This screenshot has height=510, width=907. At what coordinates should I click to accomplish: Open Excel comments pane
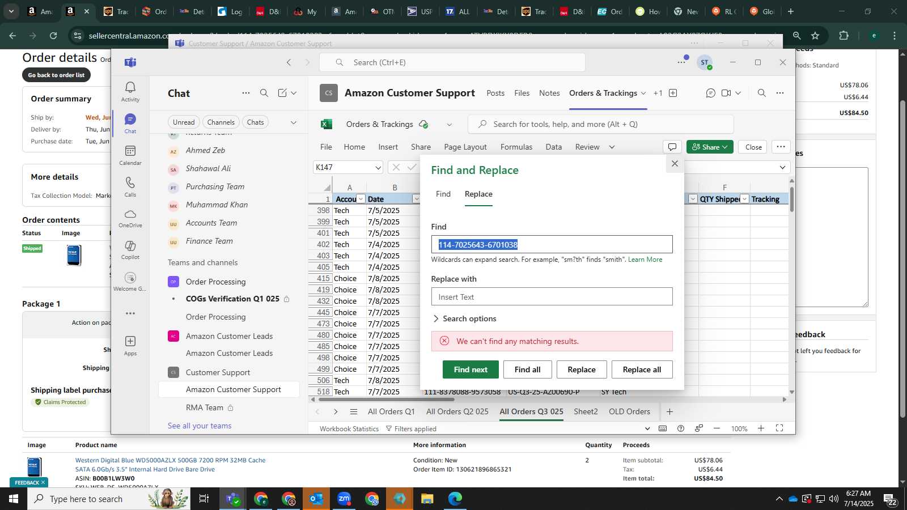[672, 147]
